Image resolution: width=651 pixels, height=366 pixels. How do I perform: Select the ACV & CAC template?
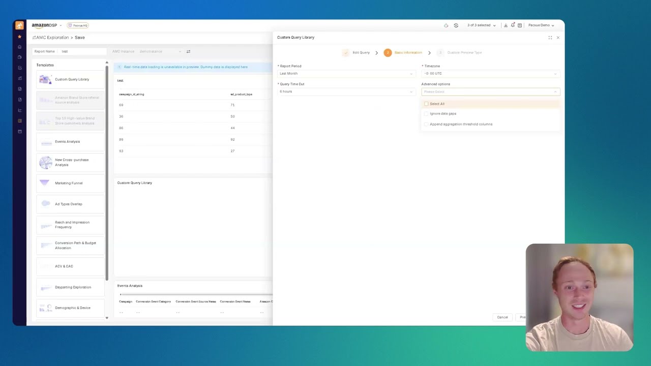click(x=70, y=266)
